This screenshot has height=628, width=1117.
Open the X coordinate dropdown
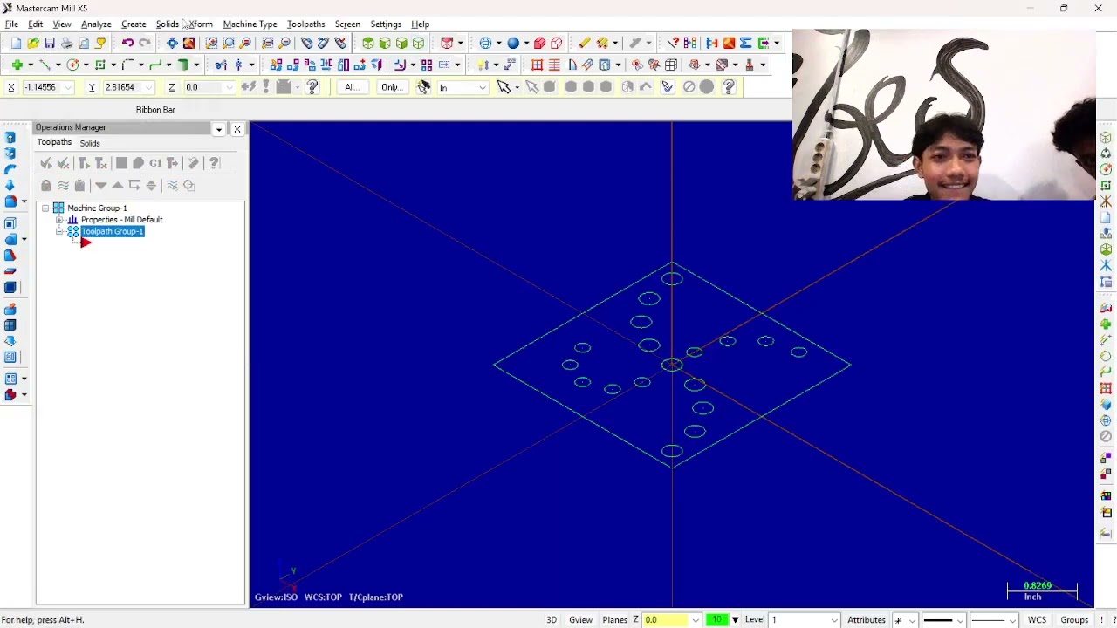coord(68,87)
